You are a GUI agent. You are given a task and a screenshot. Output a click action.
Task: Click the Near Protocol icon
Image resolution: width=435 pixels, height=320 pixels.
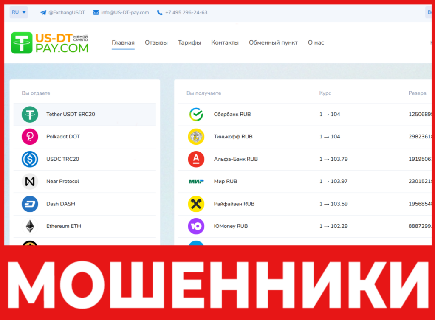[x=29, y=181]
